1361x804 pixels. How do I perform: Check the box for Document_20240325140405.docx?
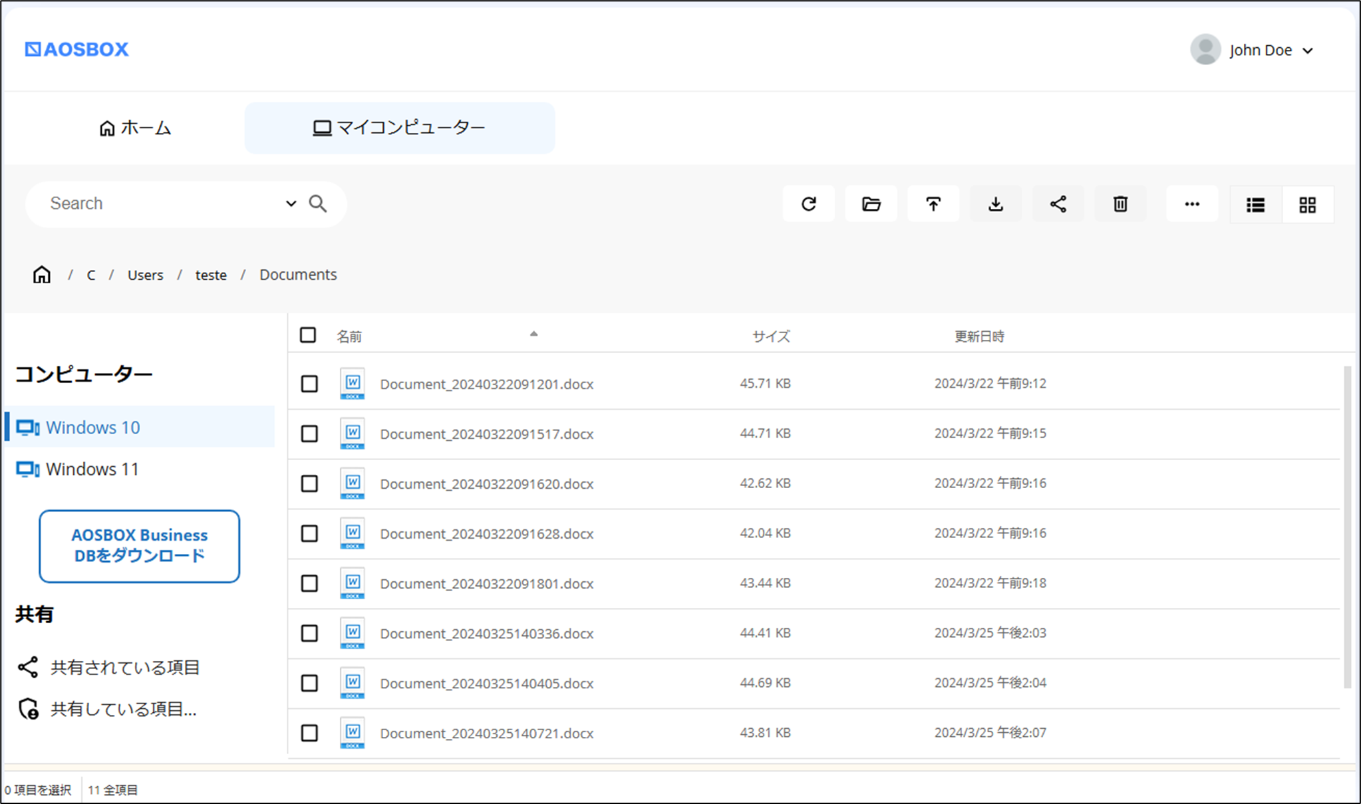pos(309,683)
